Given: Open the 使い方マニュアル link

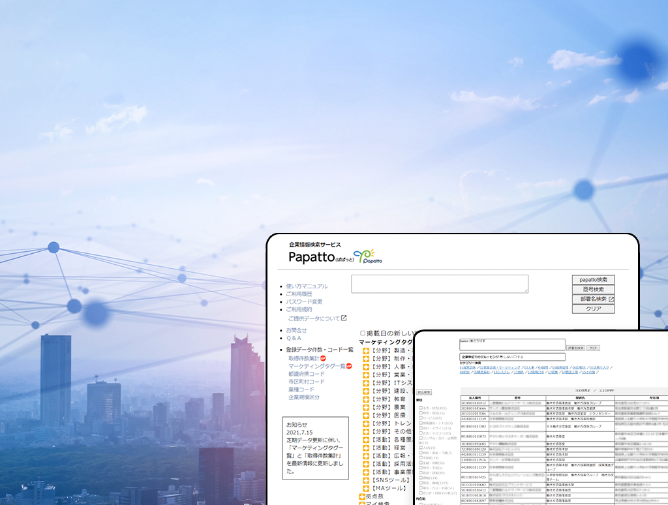Looking at the screenshot, I should pyautogui.click(x=307, y=286).
